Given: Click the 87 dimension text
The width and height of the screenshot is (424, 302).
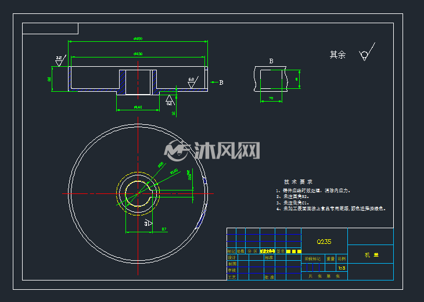Looking at the screenshot, I should [x=164, y=229].
